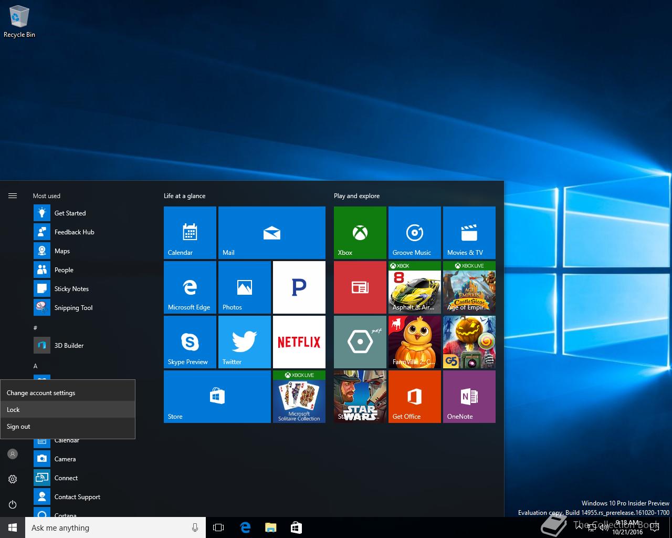This screenshot has width=672, height=538.
Task: Launch the Star Wars game tile
Action: [360, 397]
